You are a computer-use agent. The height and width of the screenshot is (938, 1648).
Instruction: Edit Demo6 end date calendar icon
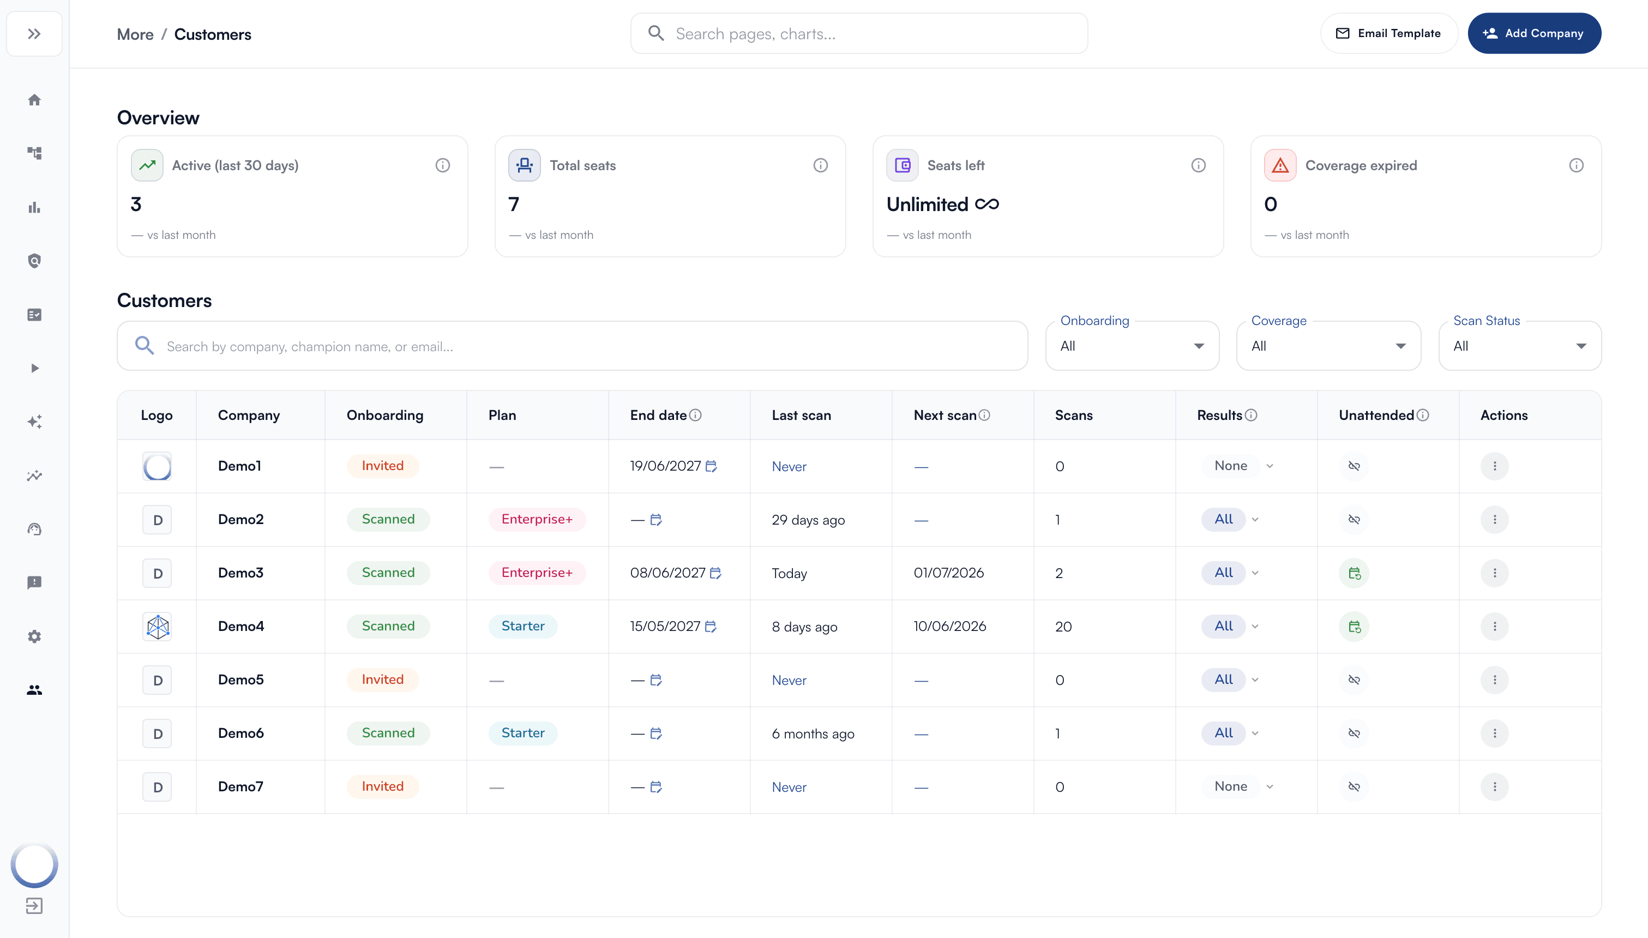(656, 733)
